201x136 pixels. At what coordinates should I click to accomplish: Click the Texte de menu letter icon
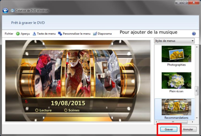point(34,34)
